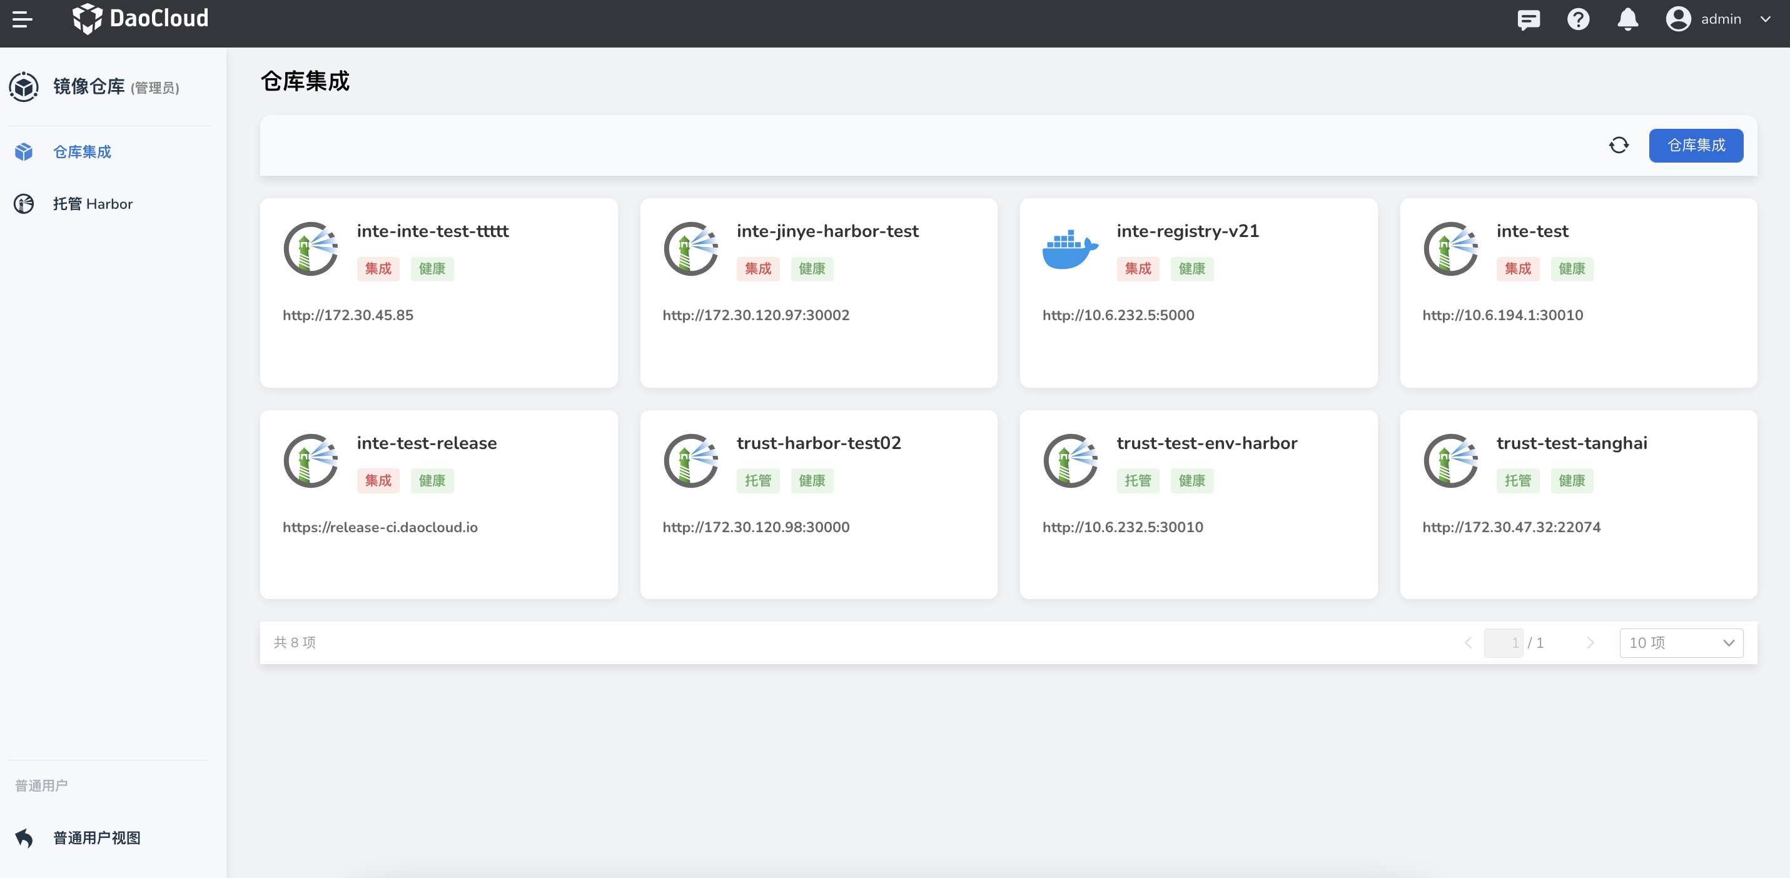This screenshot has height=878, width=1790.
Task: Click 健康 tag on inte-test-release
Action: pyautogui.click(x=432, y=481)
